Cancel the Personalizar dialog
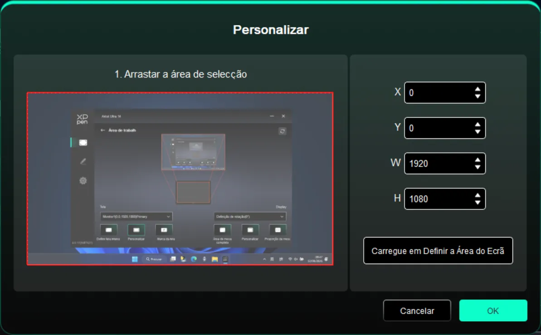Viewport: 541px width, 335px height. [417, 311]
